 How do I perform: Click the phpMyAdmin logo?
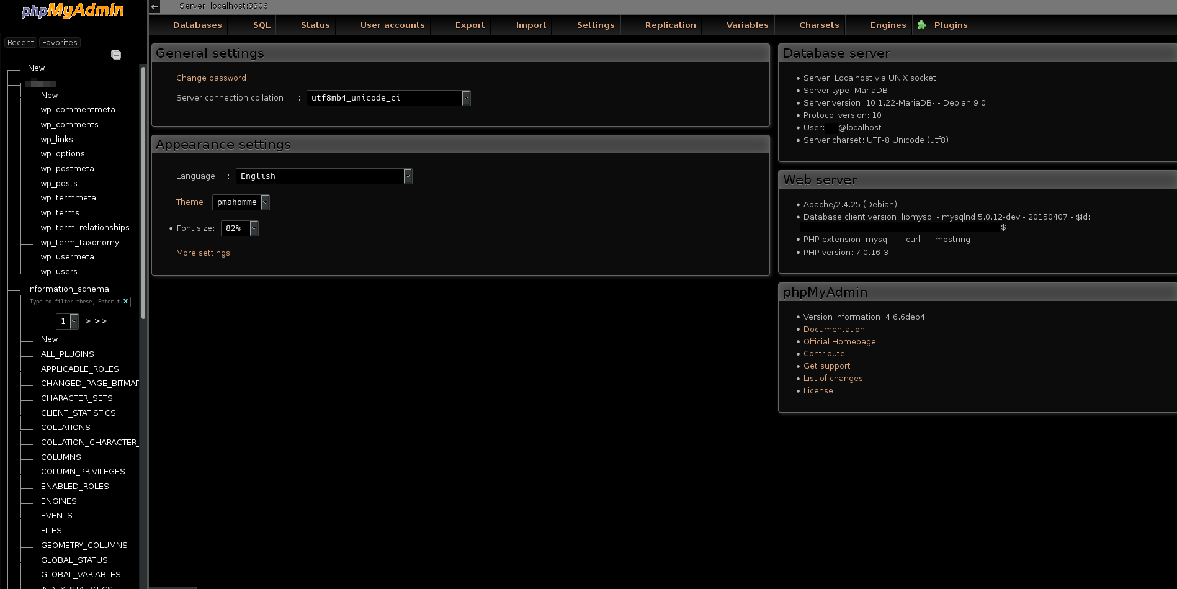point(73,11)
